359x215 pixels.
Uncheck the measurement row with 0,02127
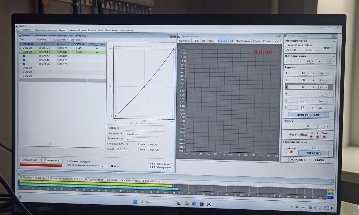click(x=24, y=56)
